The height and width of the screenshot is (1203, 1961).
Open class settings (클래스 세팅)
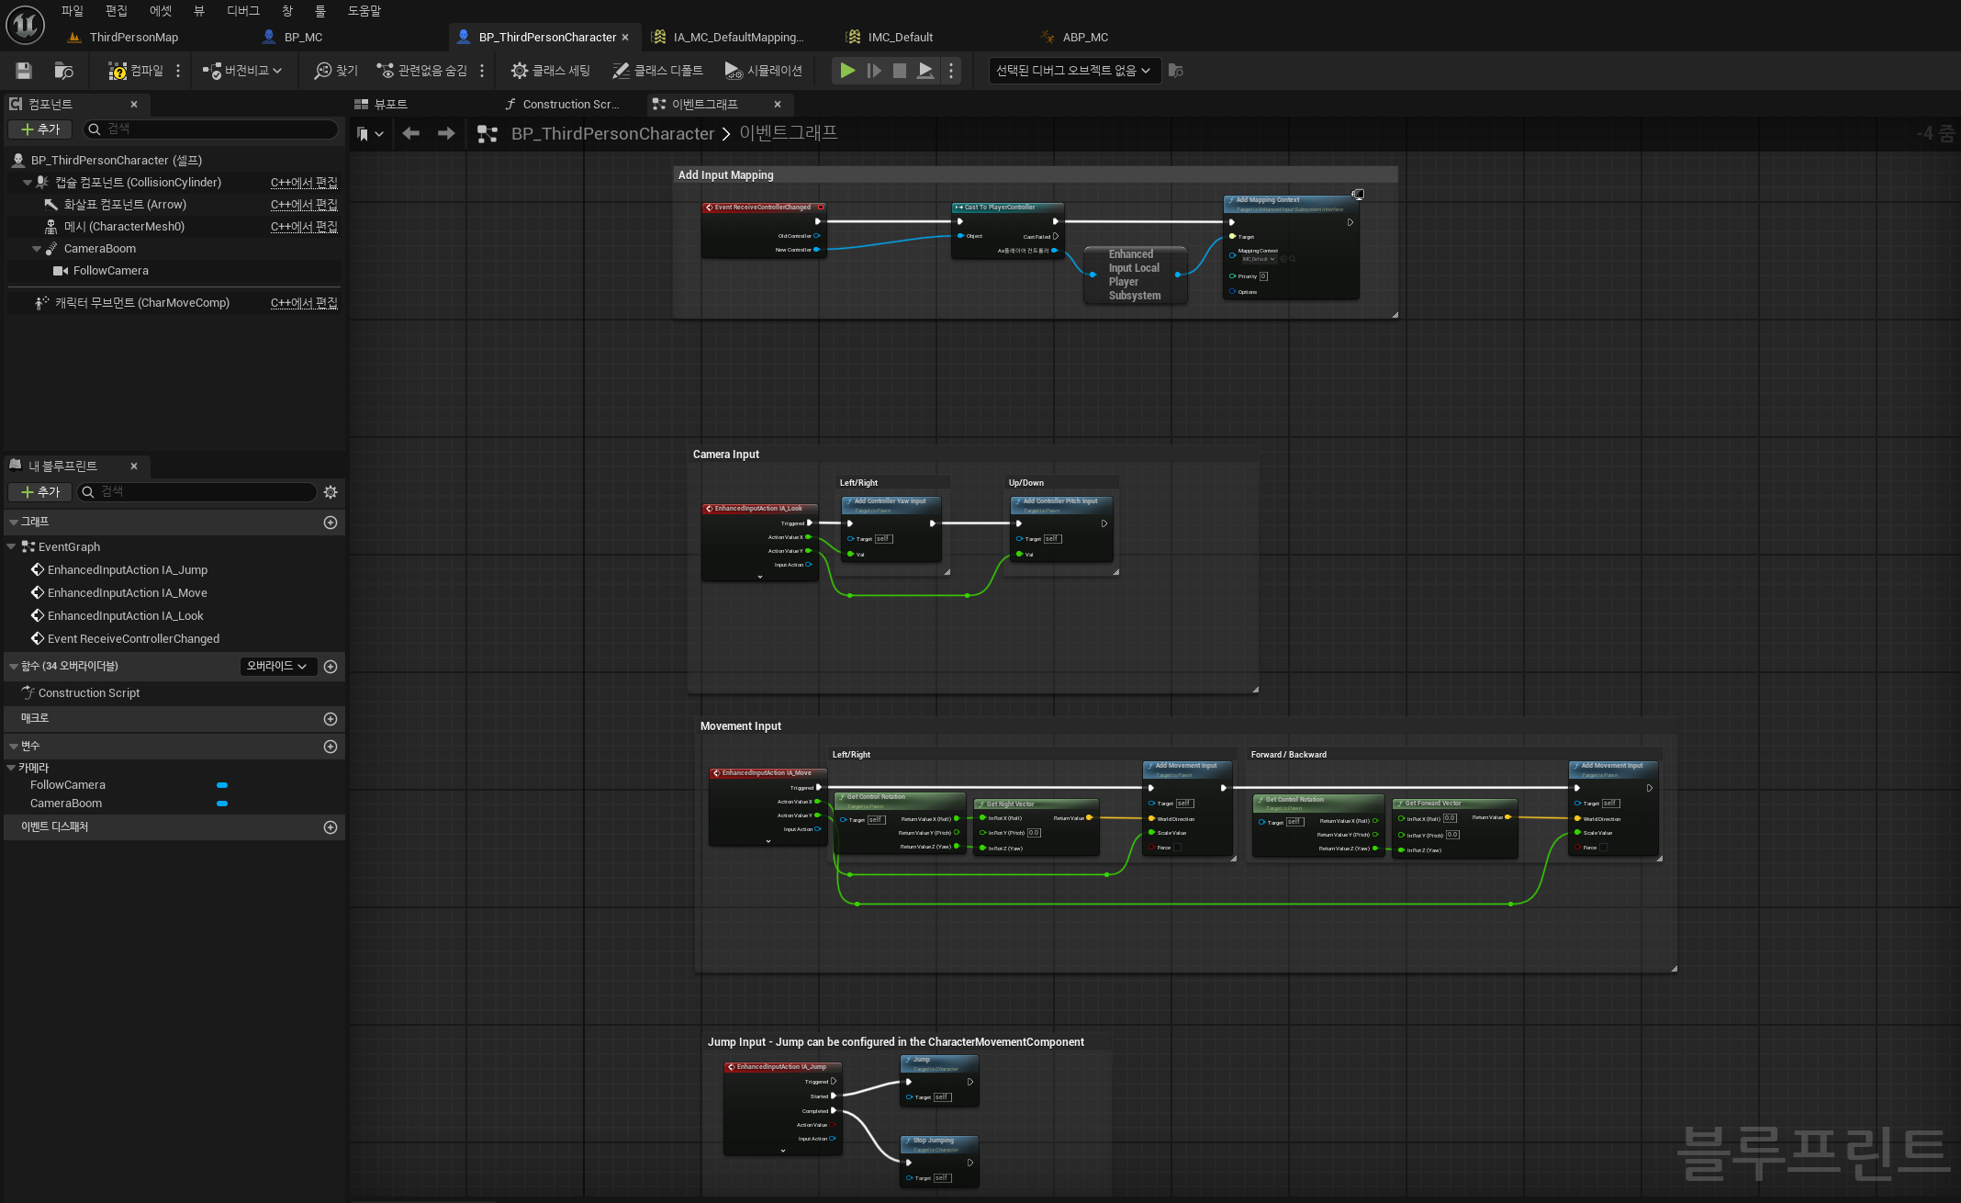coord(551,71)
